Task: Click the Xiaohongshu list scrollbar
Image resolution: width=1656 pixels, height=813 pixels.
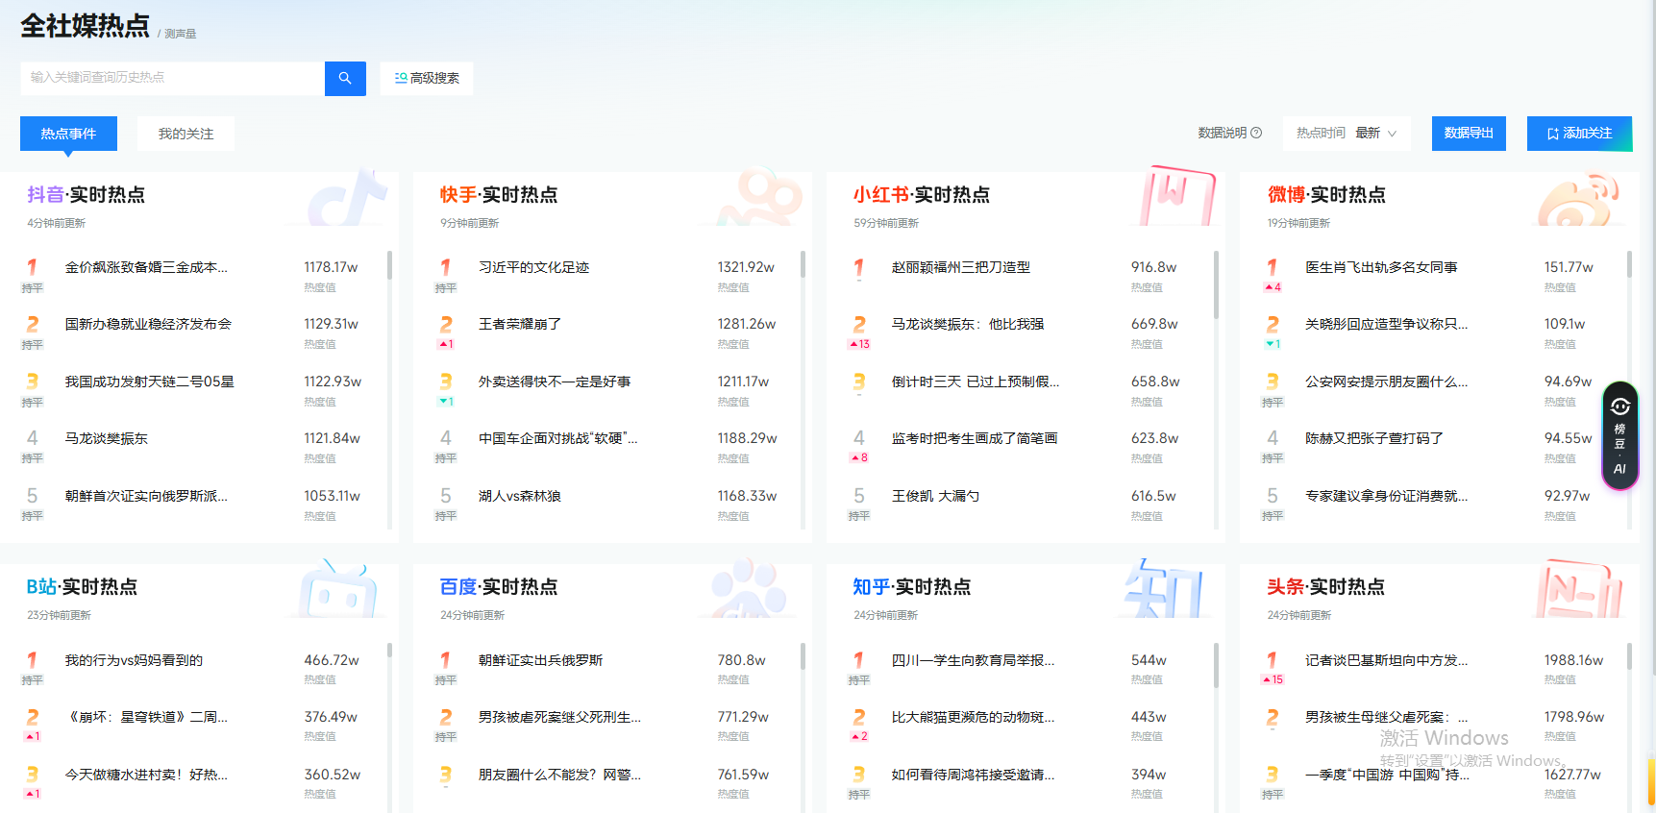Action: pyautogui.click(x=1216, y=284)
